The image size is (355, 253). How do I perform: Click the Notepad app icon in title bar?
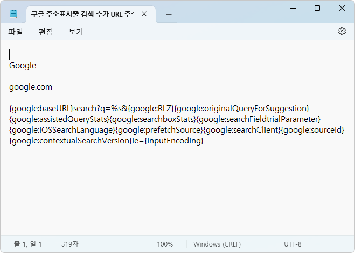click(13, 14)
